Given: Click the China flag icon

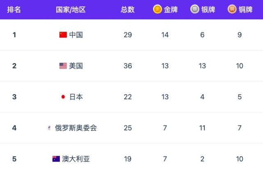Looking at the screenshot, I should 63,35.
